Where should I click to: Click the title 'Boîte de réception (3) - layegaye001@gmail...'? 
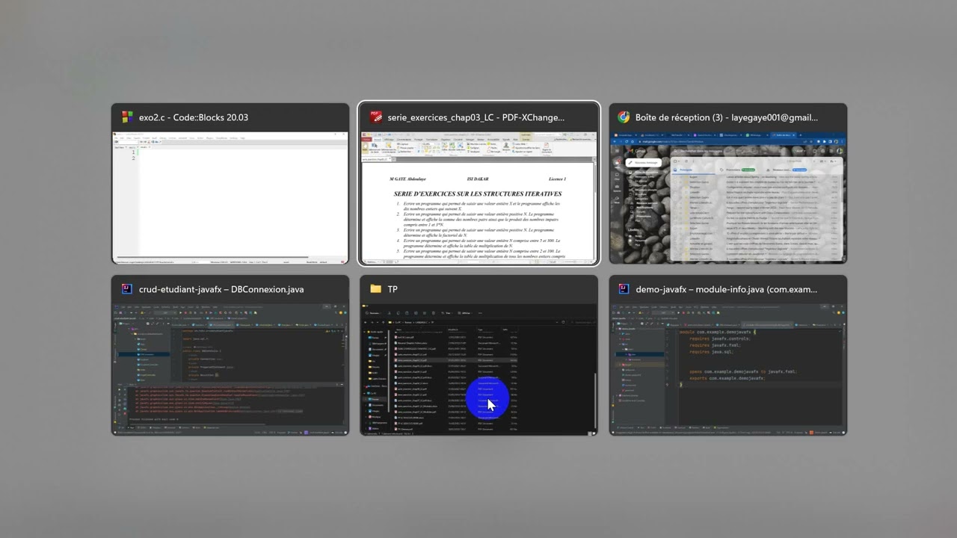727,117
